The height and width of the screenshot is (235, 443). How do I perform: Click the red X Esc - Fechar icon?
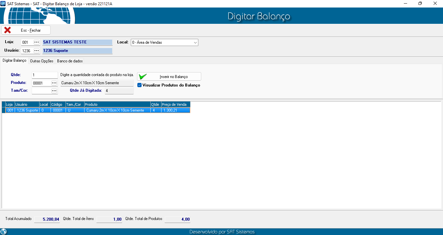click(x=8, y=30)
